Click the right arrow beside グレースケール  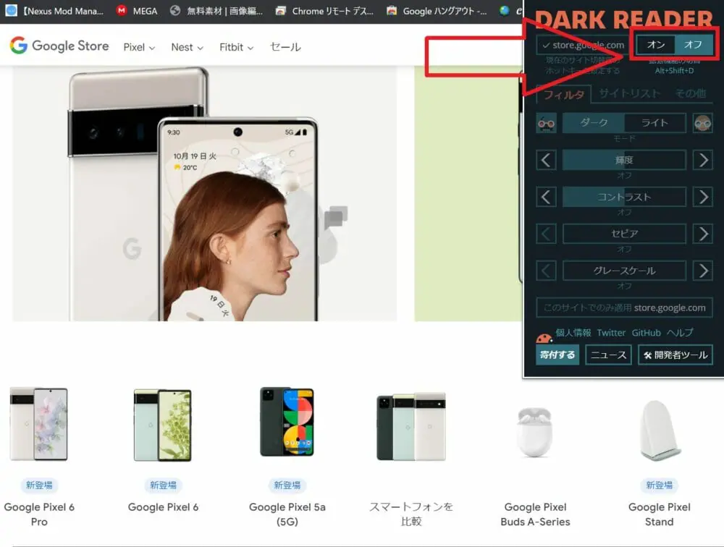point(702,271)
